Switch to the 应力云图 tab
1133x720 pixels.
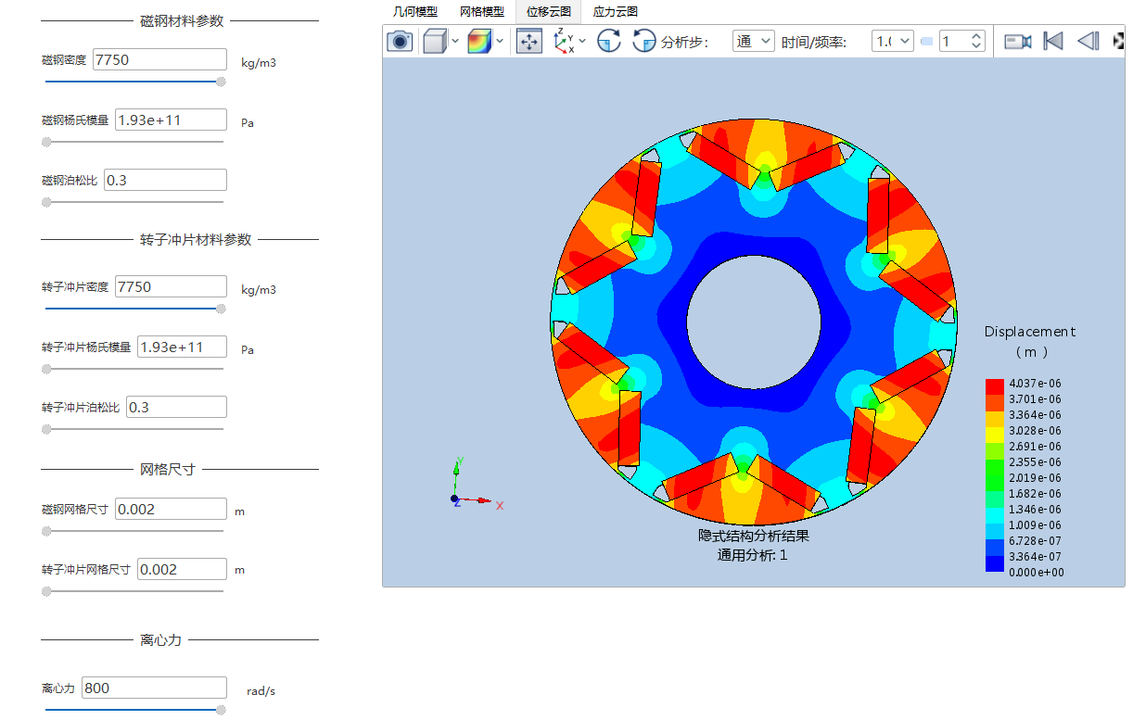[615, 12]
